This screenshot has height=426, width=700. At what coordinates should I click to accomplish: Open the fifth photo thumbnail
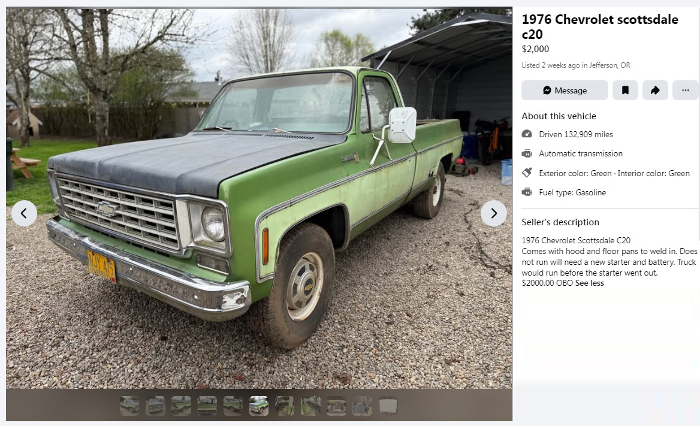click(233, 406)
